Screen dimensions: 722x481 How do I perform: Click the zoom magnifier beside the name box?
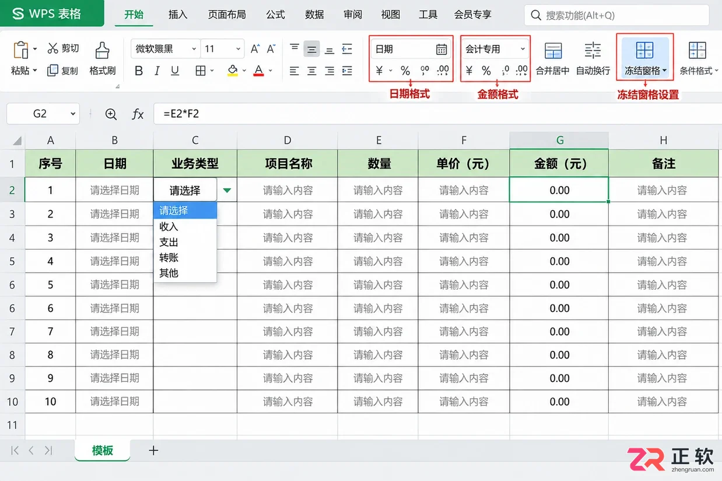pos(111,114)
